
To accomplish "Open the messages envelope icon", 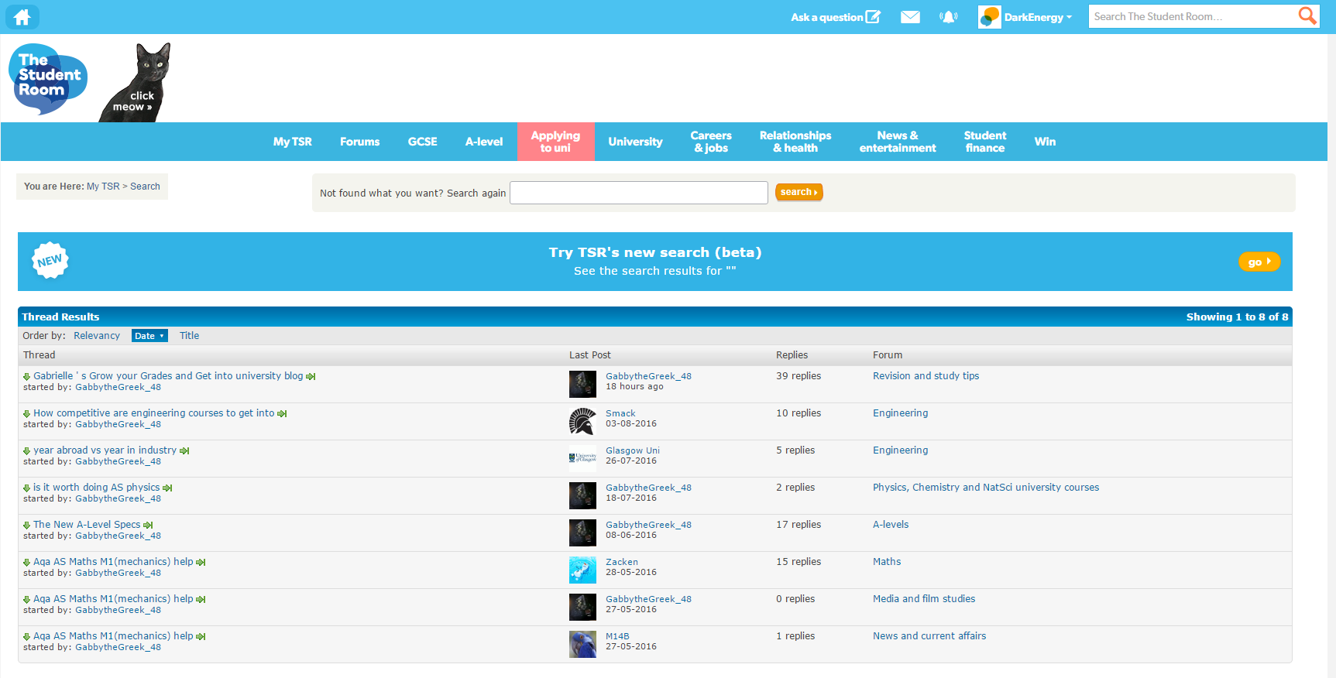I will tap(910, 17).
